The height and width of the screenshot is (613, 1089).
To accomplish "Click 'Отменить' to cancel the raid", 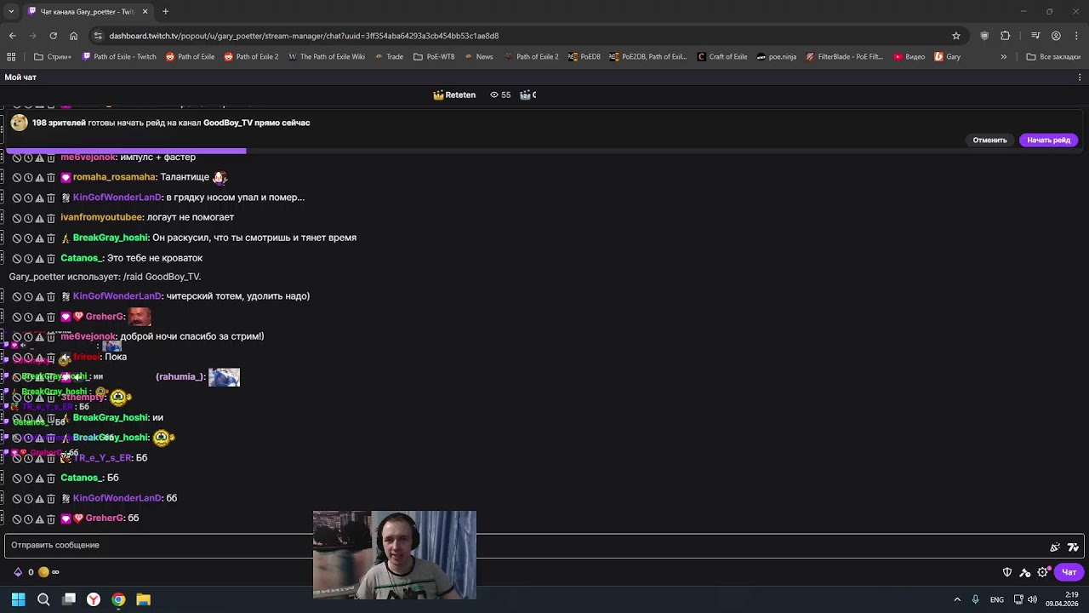I will pyautogui.click(x=989, y=140).
